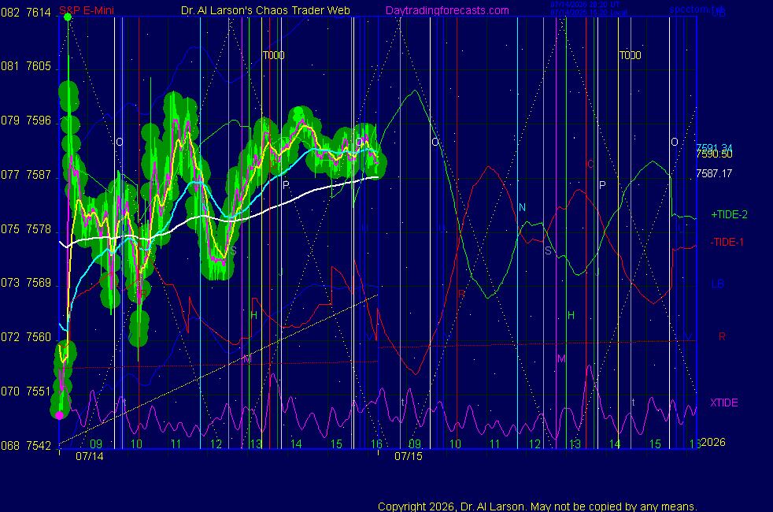Viewport: 773px width, 512px height.
Task: Click the 2026 year label
Action: (x=713, y=442)
